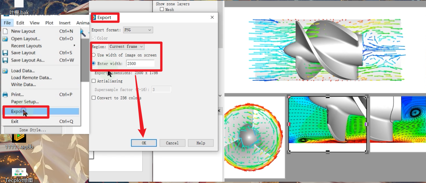
Task: Click the Enter width input field
Action: click(140, 64)
